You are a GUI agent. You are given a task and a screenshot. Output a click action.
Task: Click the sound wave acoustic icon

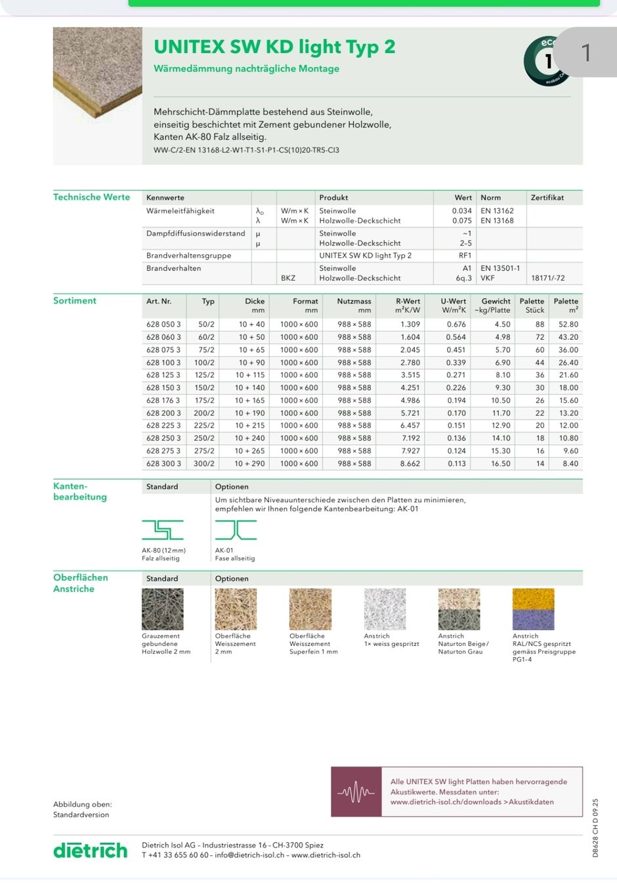pos(356,792)
